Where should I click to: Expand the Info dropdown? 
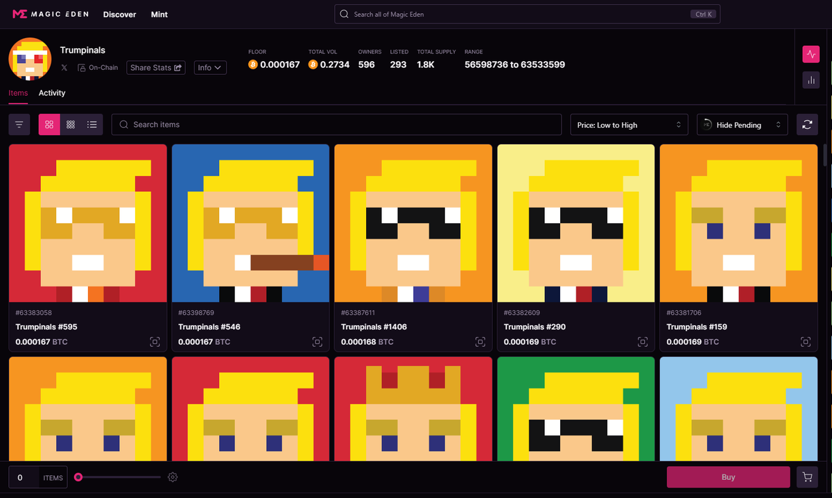pyautogui.click(x=210, y=67)
